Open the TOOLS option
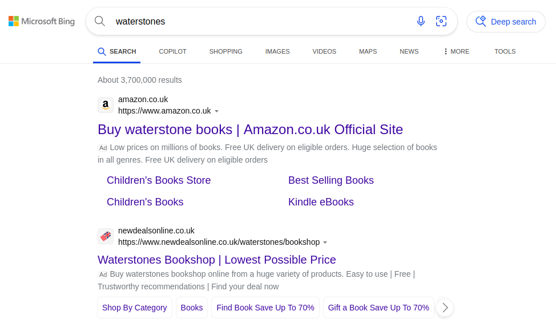 [x=505, y=51]
